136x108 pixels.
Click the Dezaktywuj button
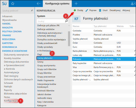click(x=115, y=10)
